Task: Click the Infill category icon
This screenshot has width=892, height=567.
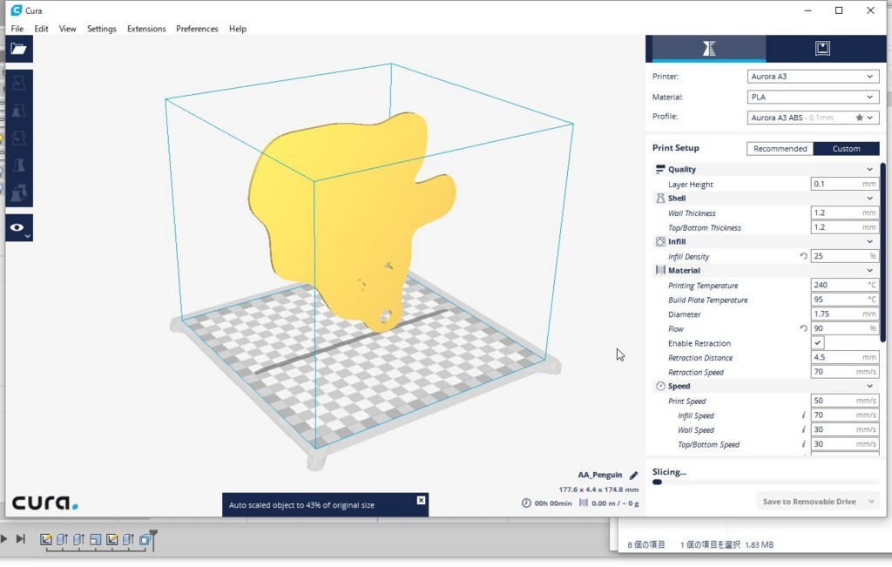Action: click(660, 242)
